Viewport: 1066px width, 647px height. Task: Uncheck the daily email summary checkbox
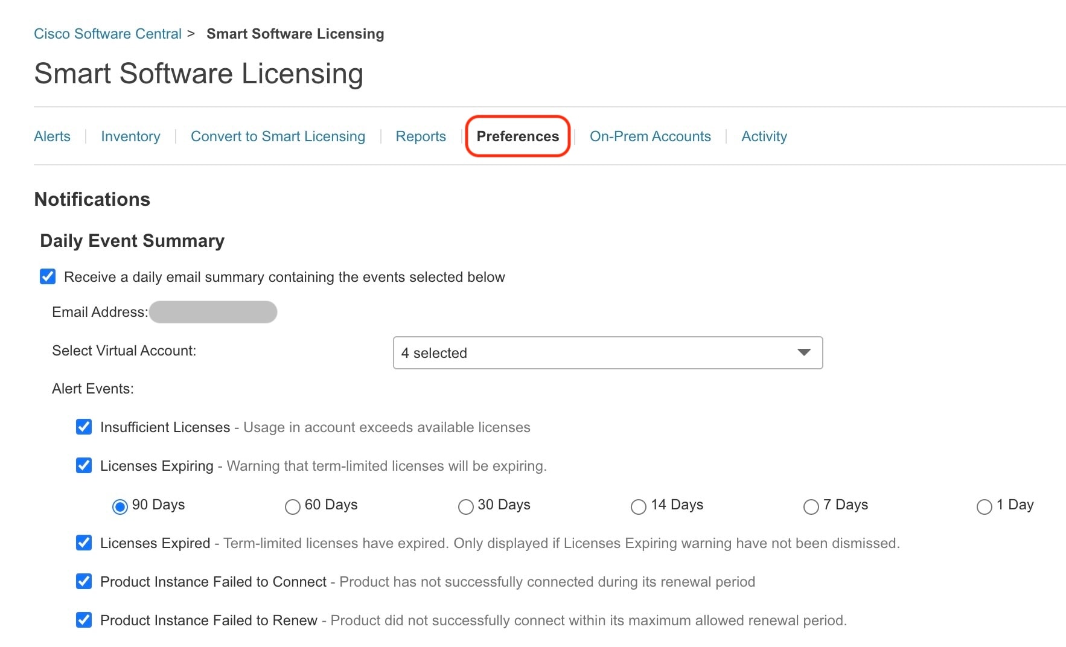[48, 277]
